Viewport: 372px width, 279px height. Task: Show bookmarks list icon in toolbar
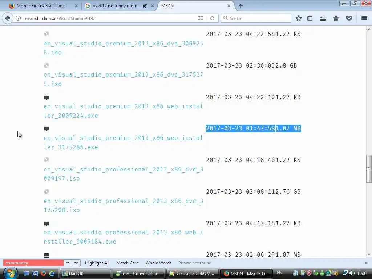pyautogui.click(x=310, y=18)
